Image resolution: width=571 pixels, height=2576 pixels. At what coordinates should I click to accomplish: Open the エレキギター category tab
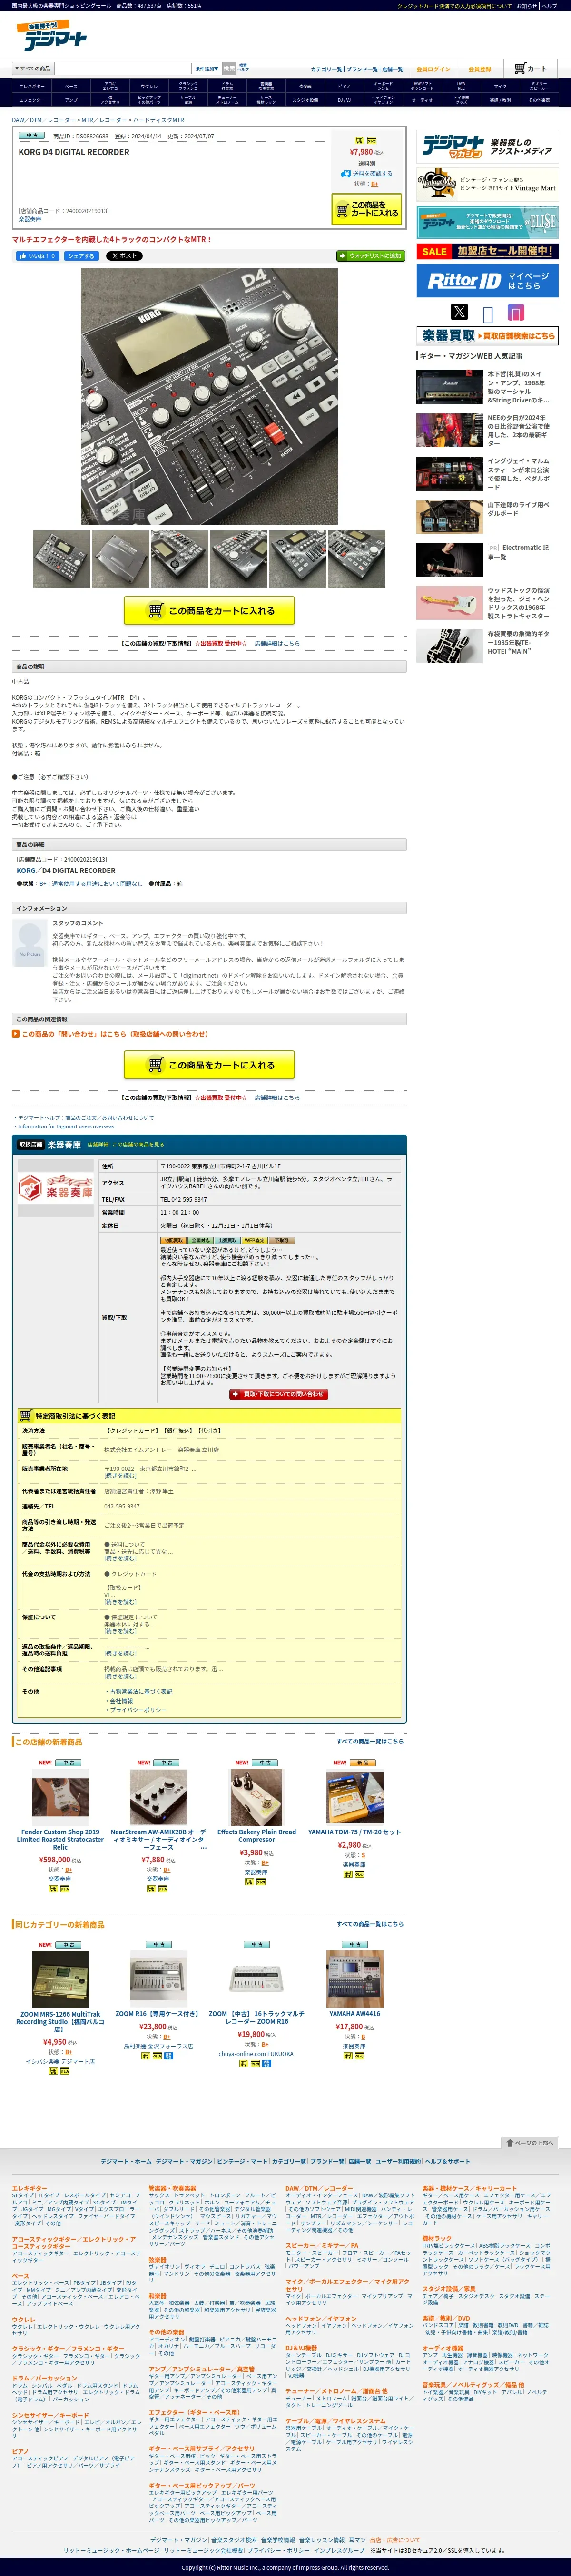point(31,86)
